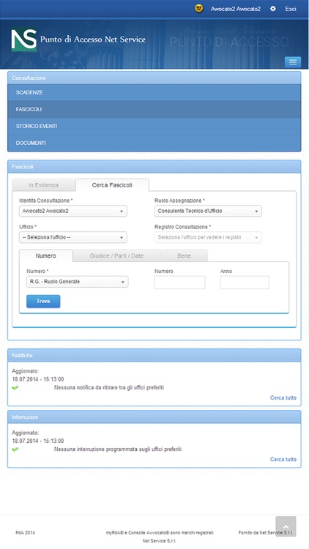This screenshot has height=549, width=309.
Task: Click the yellow smart card icon in header
Action: [x=199, y=8]
